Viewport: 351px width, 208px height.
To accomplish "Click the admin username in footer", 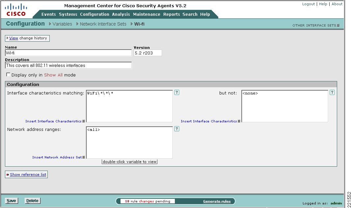I will point(336,203).
